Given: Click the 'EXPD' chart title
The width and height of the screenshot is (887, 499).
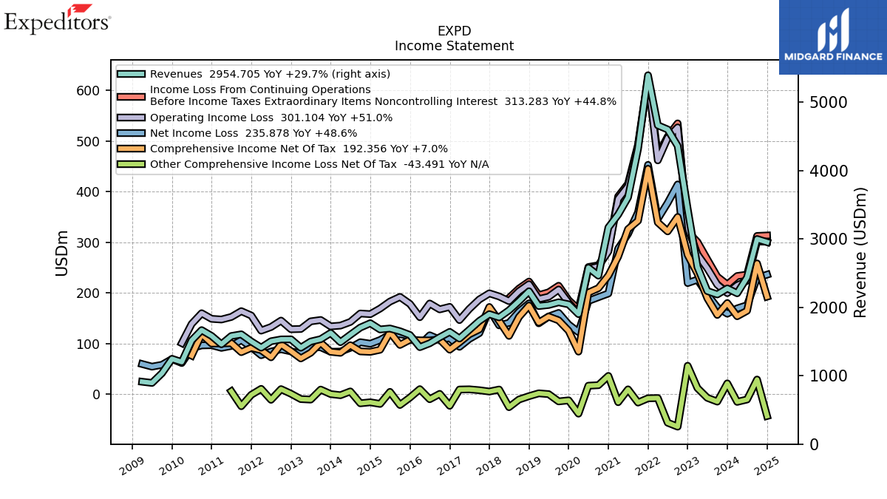Looking at the screenshot, I should 454,31.
